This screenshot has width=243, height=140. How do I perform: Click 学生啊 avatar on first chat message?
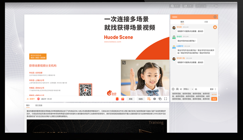(174, 28)
